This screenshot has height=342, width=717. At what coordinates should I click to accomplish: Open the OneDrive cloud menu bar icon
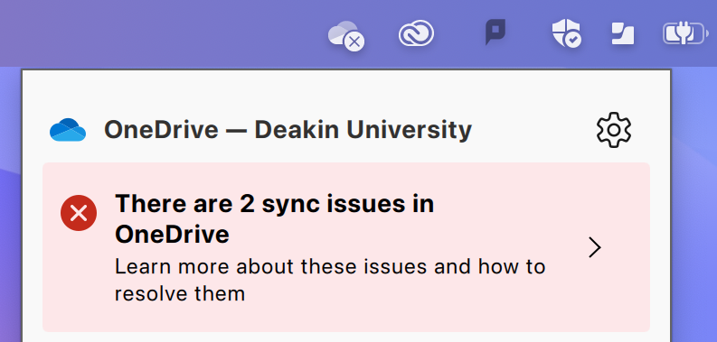click(345, 35)
